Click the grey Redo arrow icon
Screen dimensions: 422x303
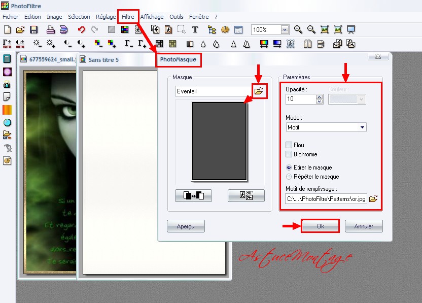pos(94,29)
